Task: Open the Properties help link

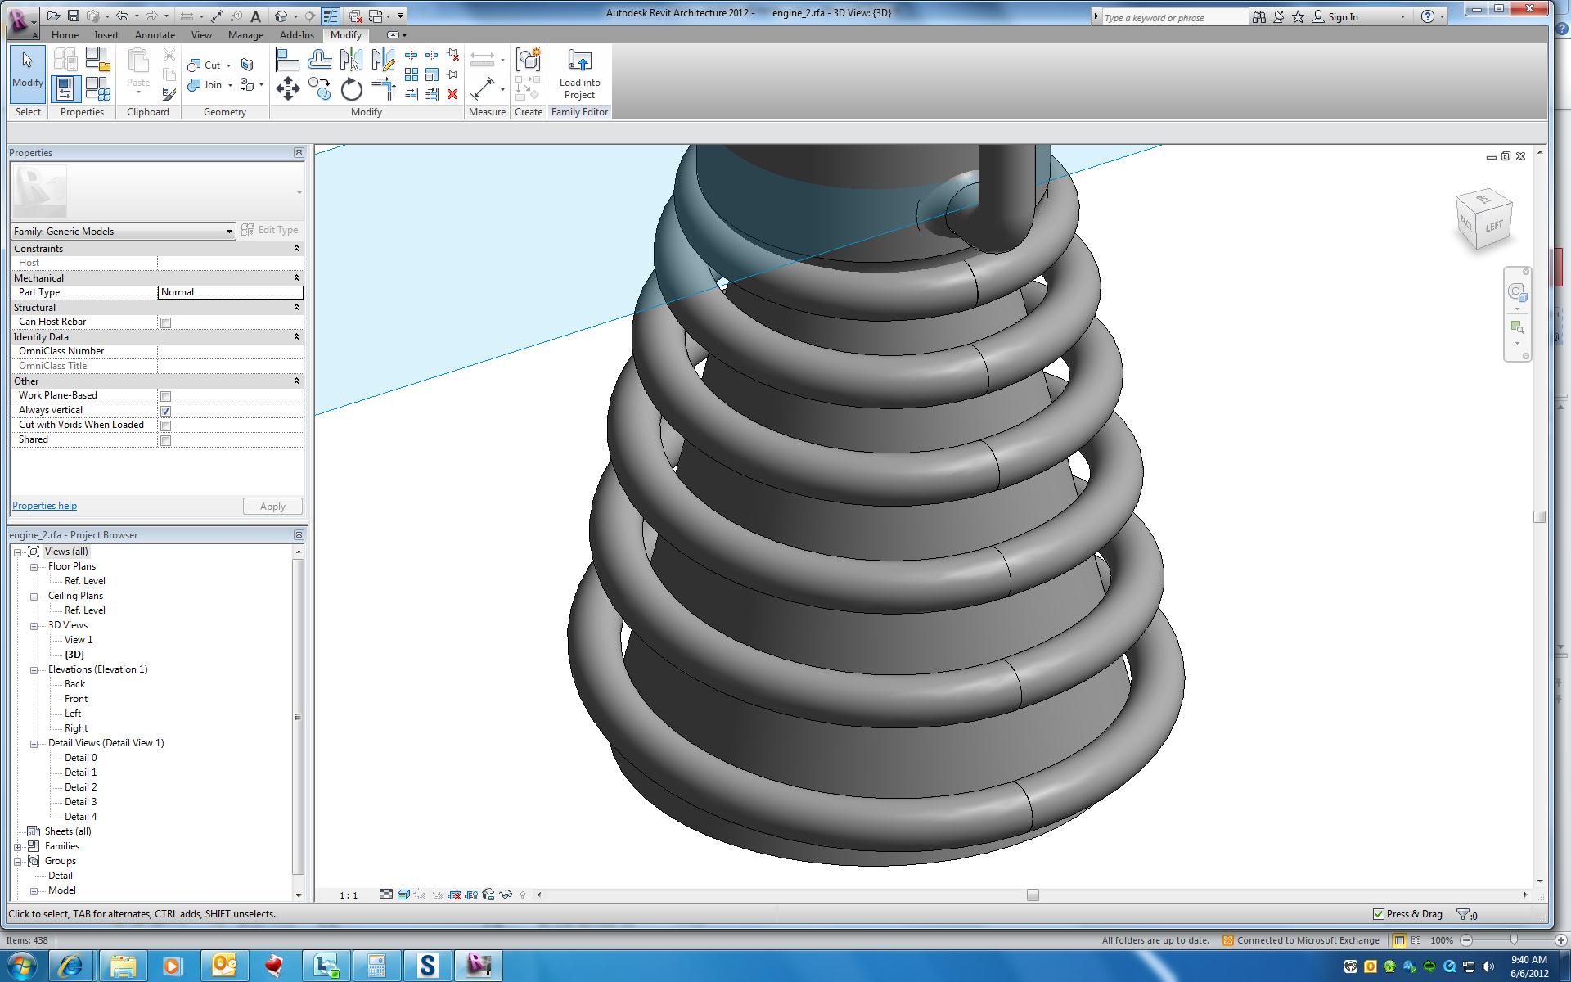Action: point(43,506)
